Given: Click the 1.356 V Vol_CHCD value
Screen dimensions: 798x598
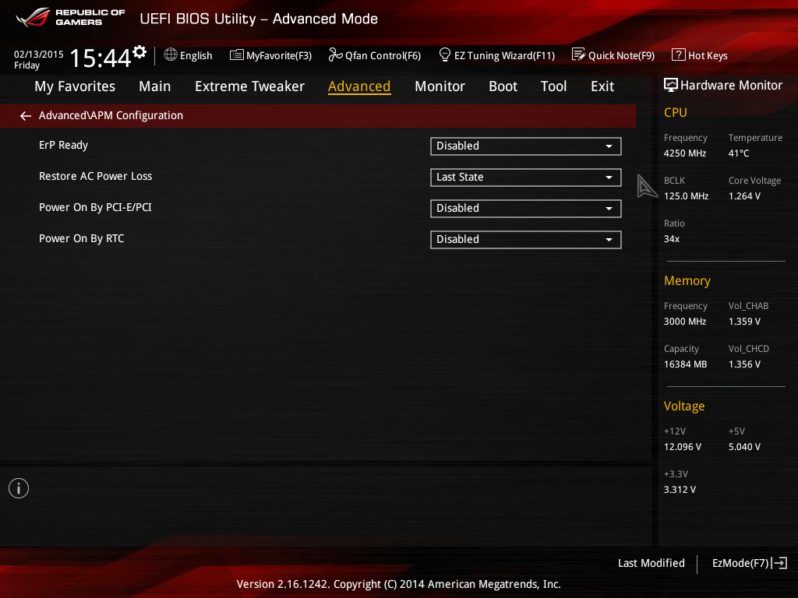Looking at the screenshot, I should click(744, 364).
